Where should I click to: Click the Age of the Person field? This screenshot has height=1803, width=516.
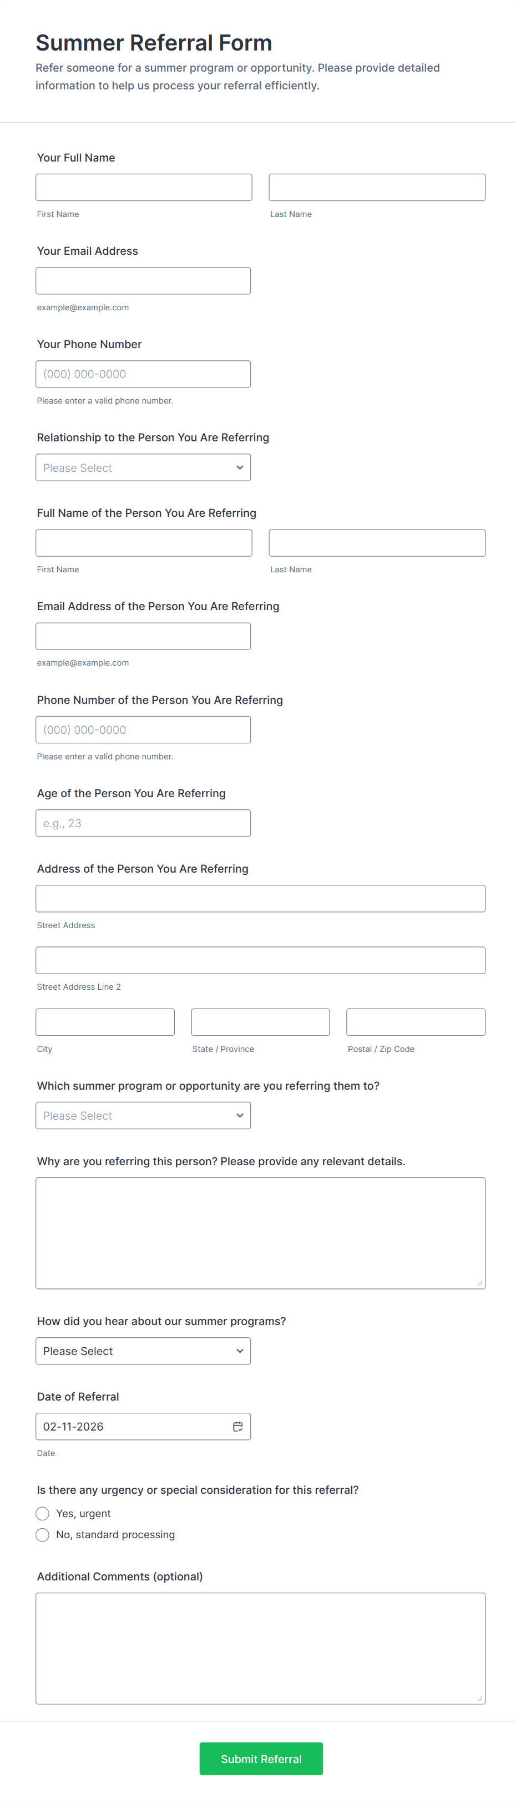pyautogui.click(x=143, y=823)
